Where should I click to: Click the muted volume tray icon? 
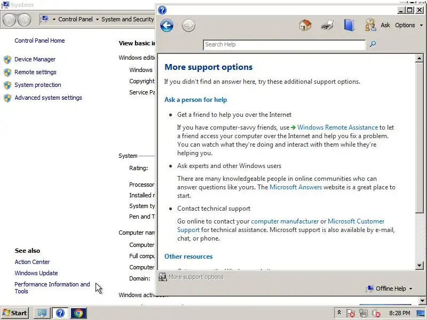pos(376,313)
